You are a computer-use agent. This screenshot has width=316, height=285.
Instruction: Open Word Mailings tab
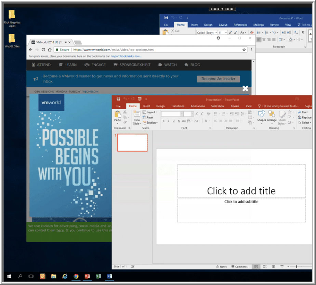point(258,25)
